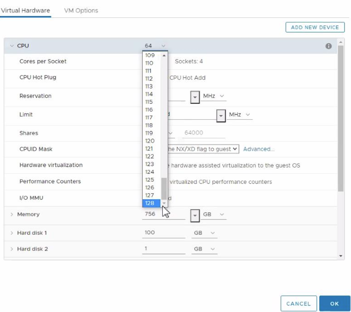Open the Advanced CPUID Mask link
The image size is (351, 312).
coord(259,149)
